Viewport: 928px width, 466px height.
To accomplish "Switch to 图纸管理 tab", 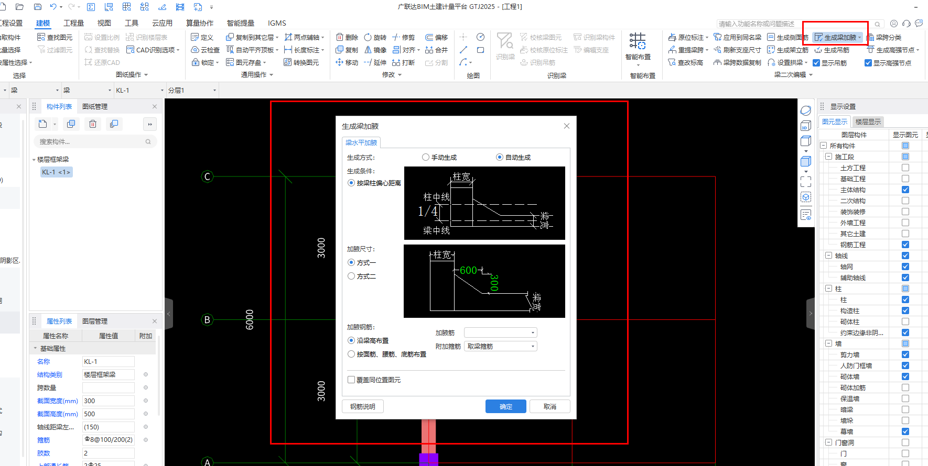I will [x=95, y=106].
